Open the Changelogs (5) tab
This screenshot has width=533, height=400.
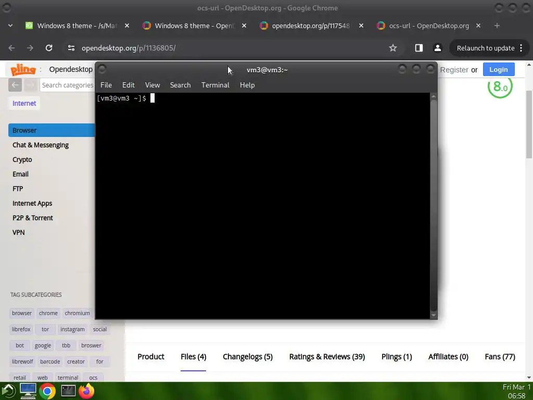click(248, 357)
